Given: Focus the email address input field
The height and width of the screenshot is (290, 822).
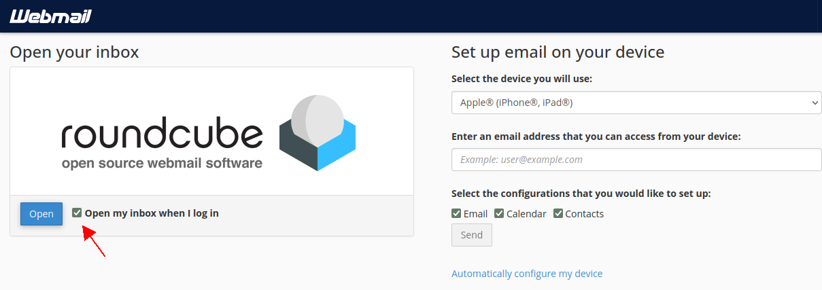Looking at the screenshot, I should point(636,160).
